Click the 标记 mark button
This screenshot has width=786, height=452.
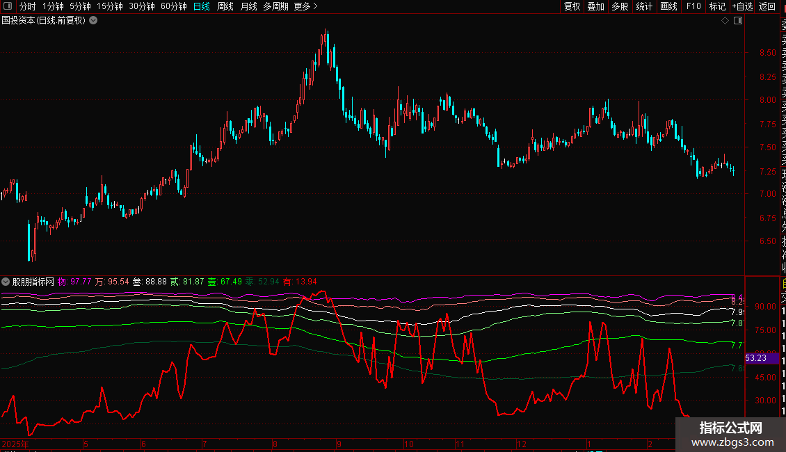pos(717,6)
